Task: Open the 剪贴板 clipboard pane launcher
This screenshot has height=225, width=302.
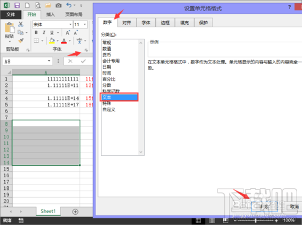Action: [28, 50]
